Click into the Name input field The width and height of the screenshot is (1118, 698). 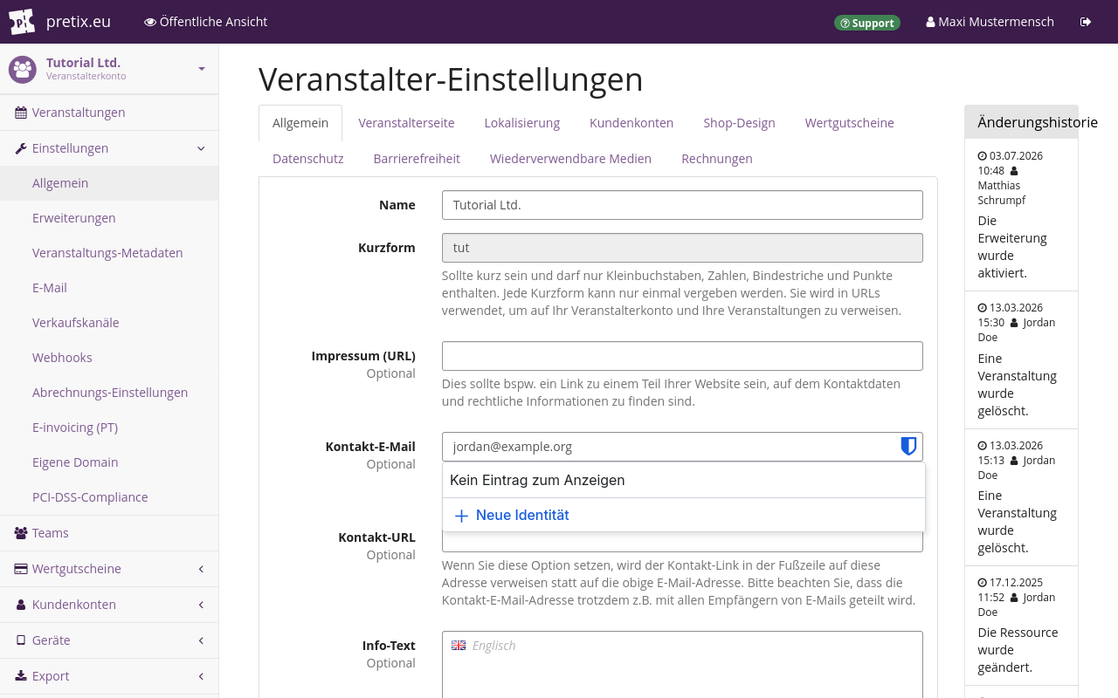pos(682,205)
